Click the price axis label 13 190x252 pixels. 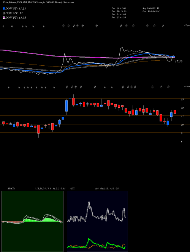pyautogui.click(x=182, y=100)
